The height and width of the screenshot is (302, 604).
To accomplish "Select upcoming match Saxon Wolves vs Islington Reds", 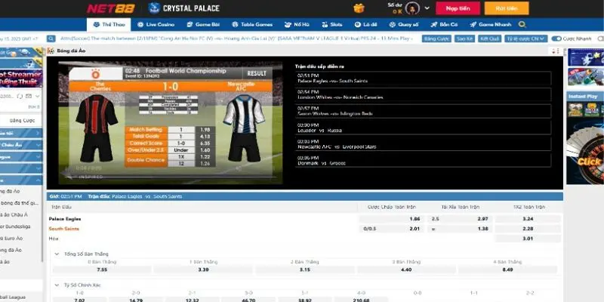I will [x=423, y=111].
